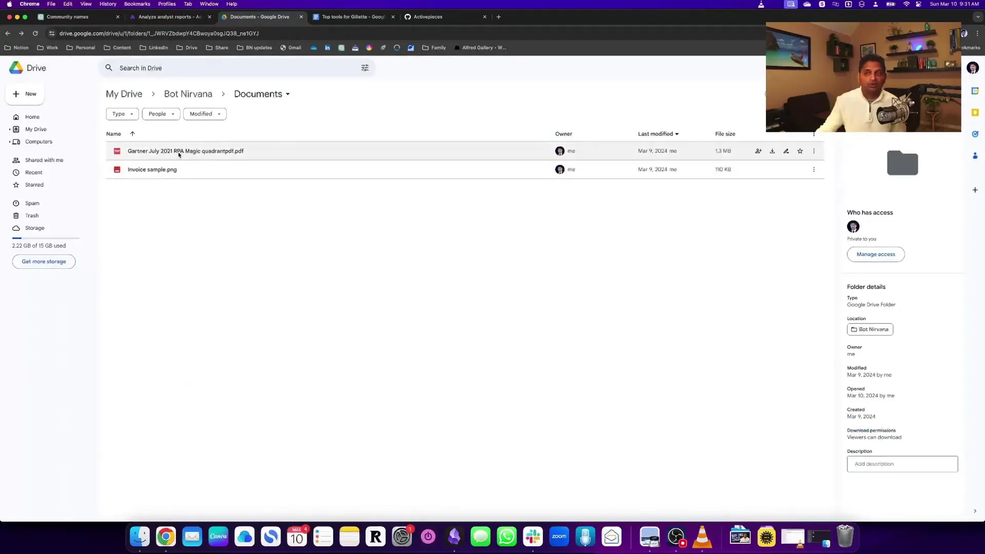Open Trash in the sidebar
This screenshot has width=985, height=554.
pyautogui.click(x=32, y=215)
